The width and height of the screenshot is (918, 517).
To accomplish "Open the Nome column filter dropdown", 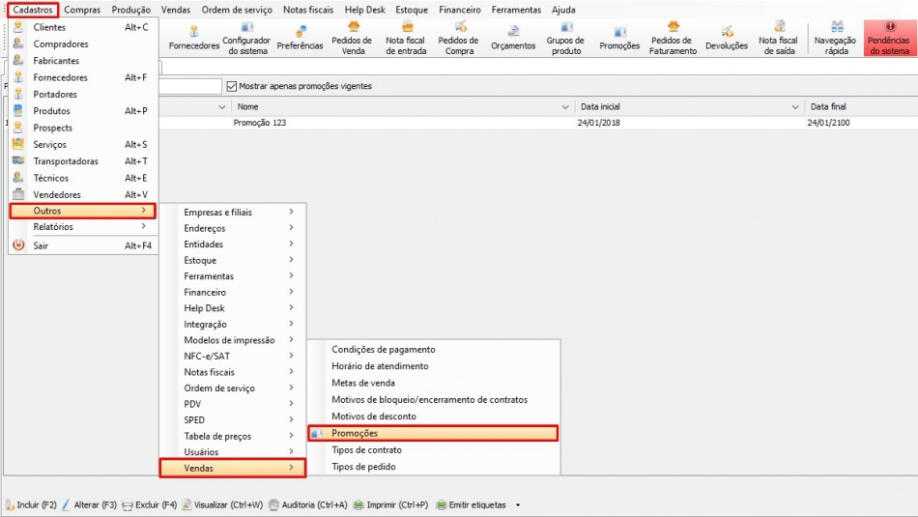I will click(566, 106).
